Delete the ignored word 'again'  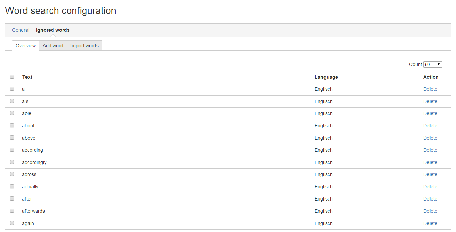(x=430, y=223)
